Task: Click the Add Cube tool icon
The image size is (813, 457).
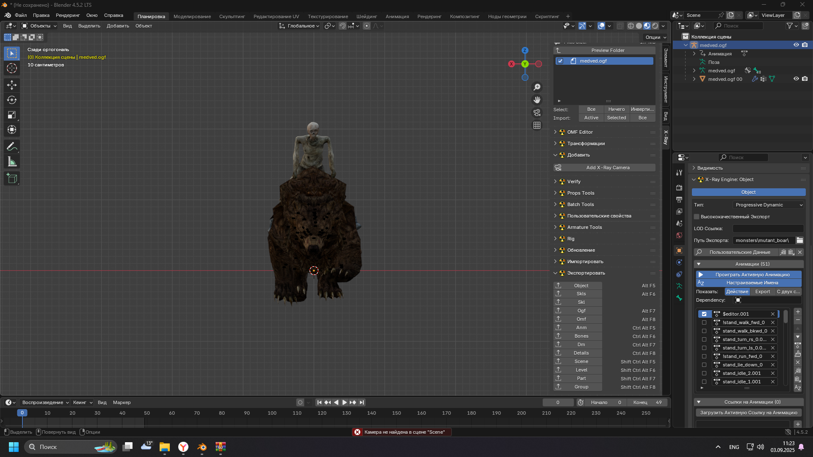Action: 12,179
